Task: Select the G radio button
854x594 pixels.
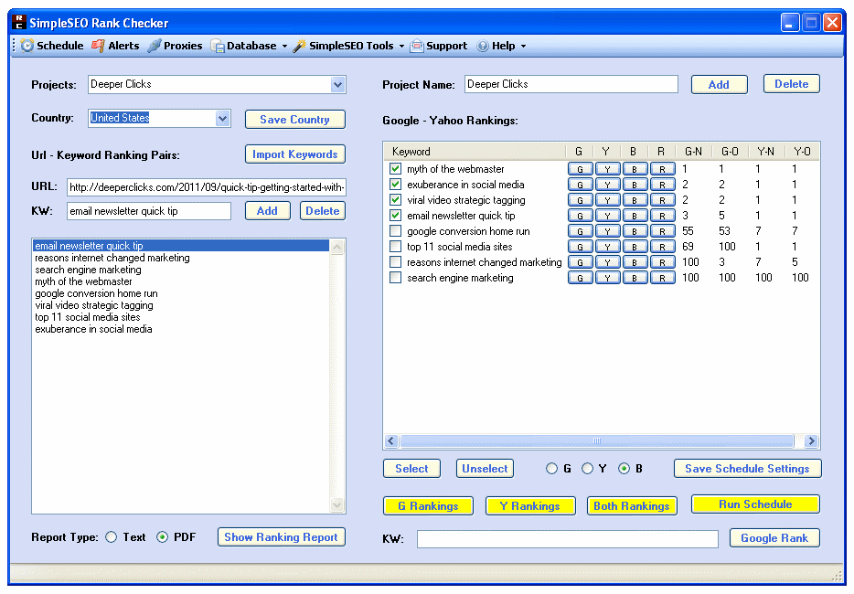Action: (x=551, y=468)
